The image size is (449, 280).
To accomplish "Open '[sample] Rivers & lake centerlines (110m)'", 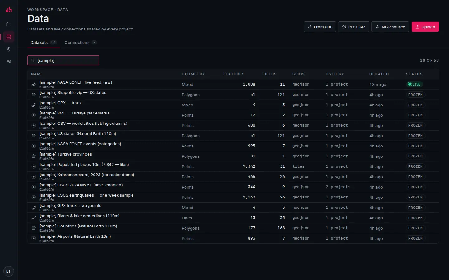I will (x=80, y=216).
